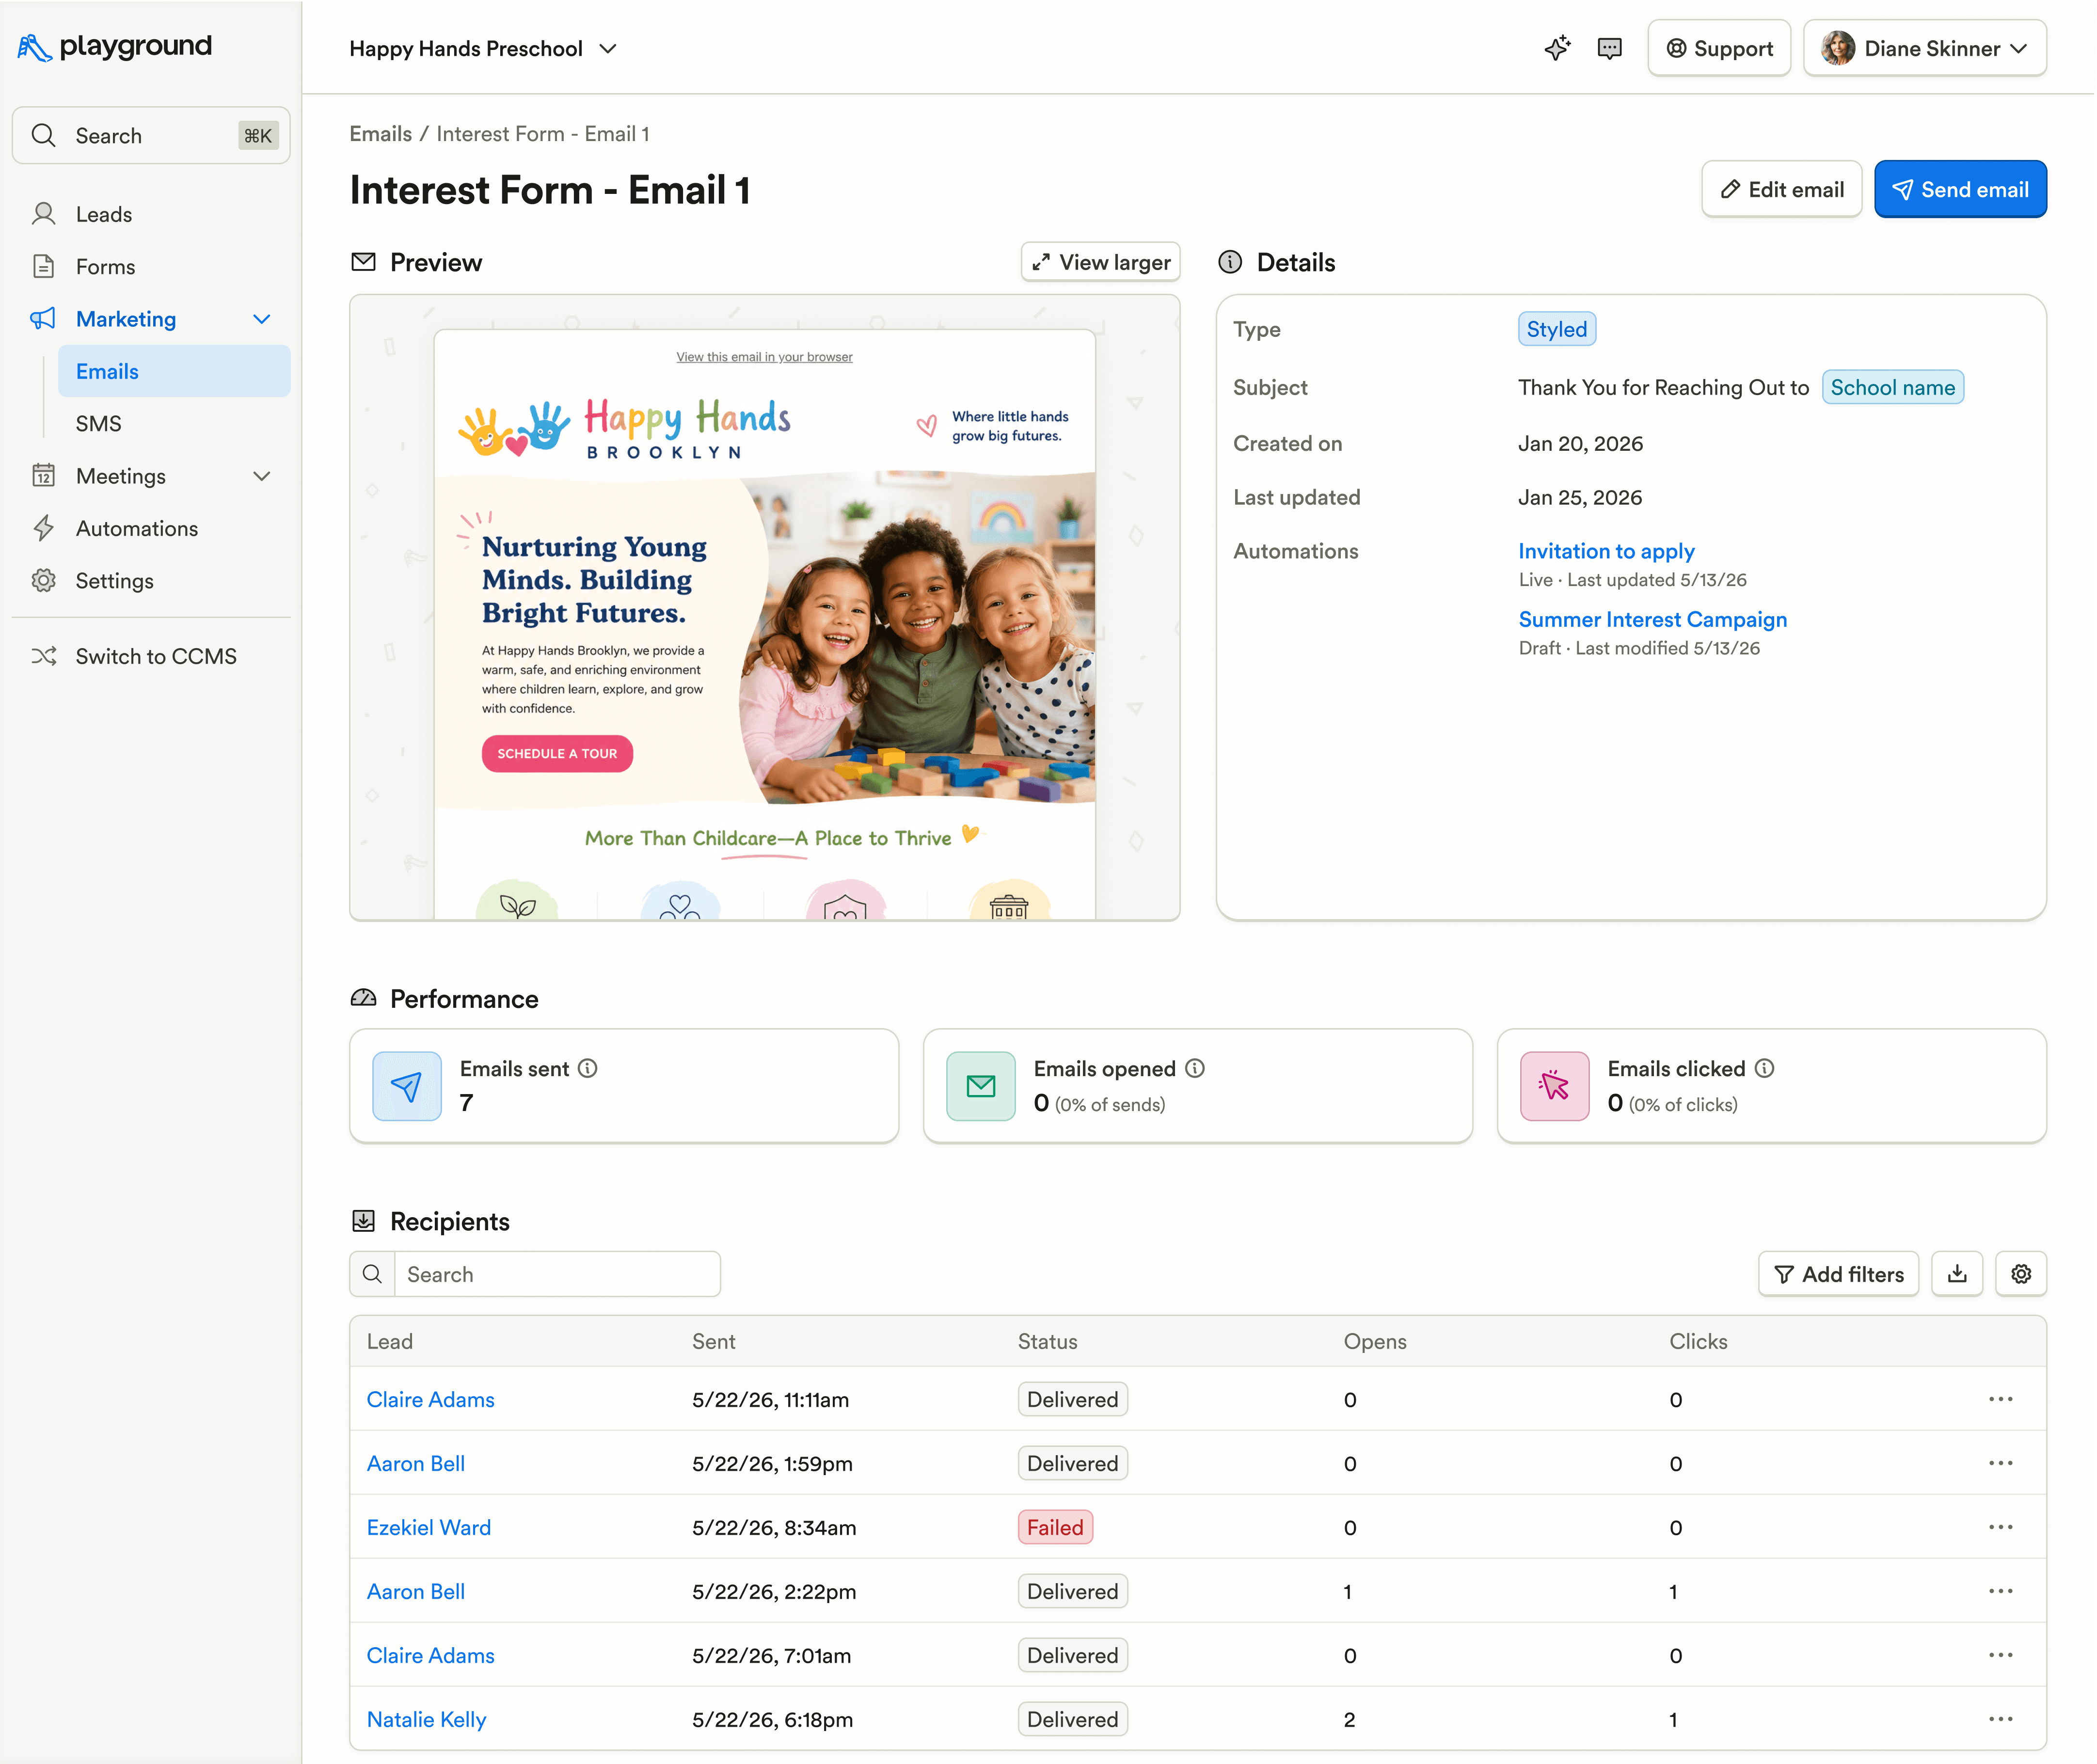Click the Emails clicked info icon
The width and height of the screenshot is (2097, 1764).
(1764, 1068)
